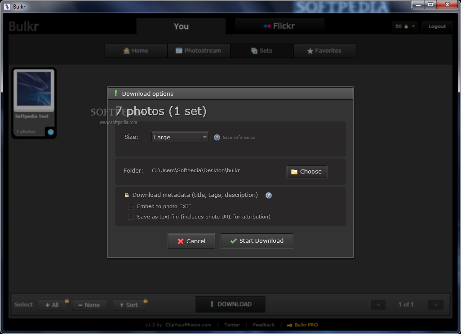Click the lock badge on + All button
The image size is (461, 334).
[67, 301]
